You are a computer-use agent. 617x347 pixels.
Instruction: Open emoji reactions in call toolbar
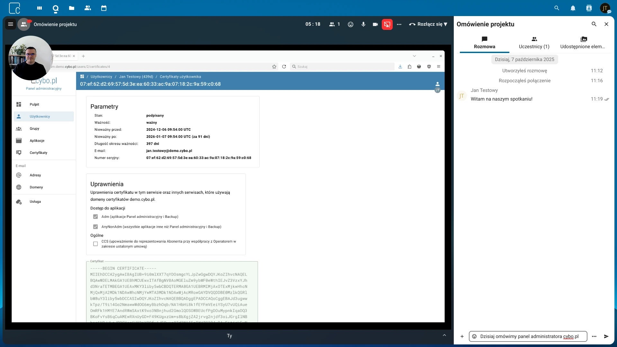click(351, 24)
